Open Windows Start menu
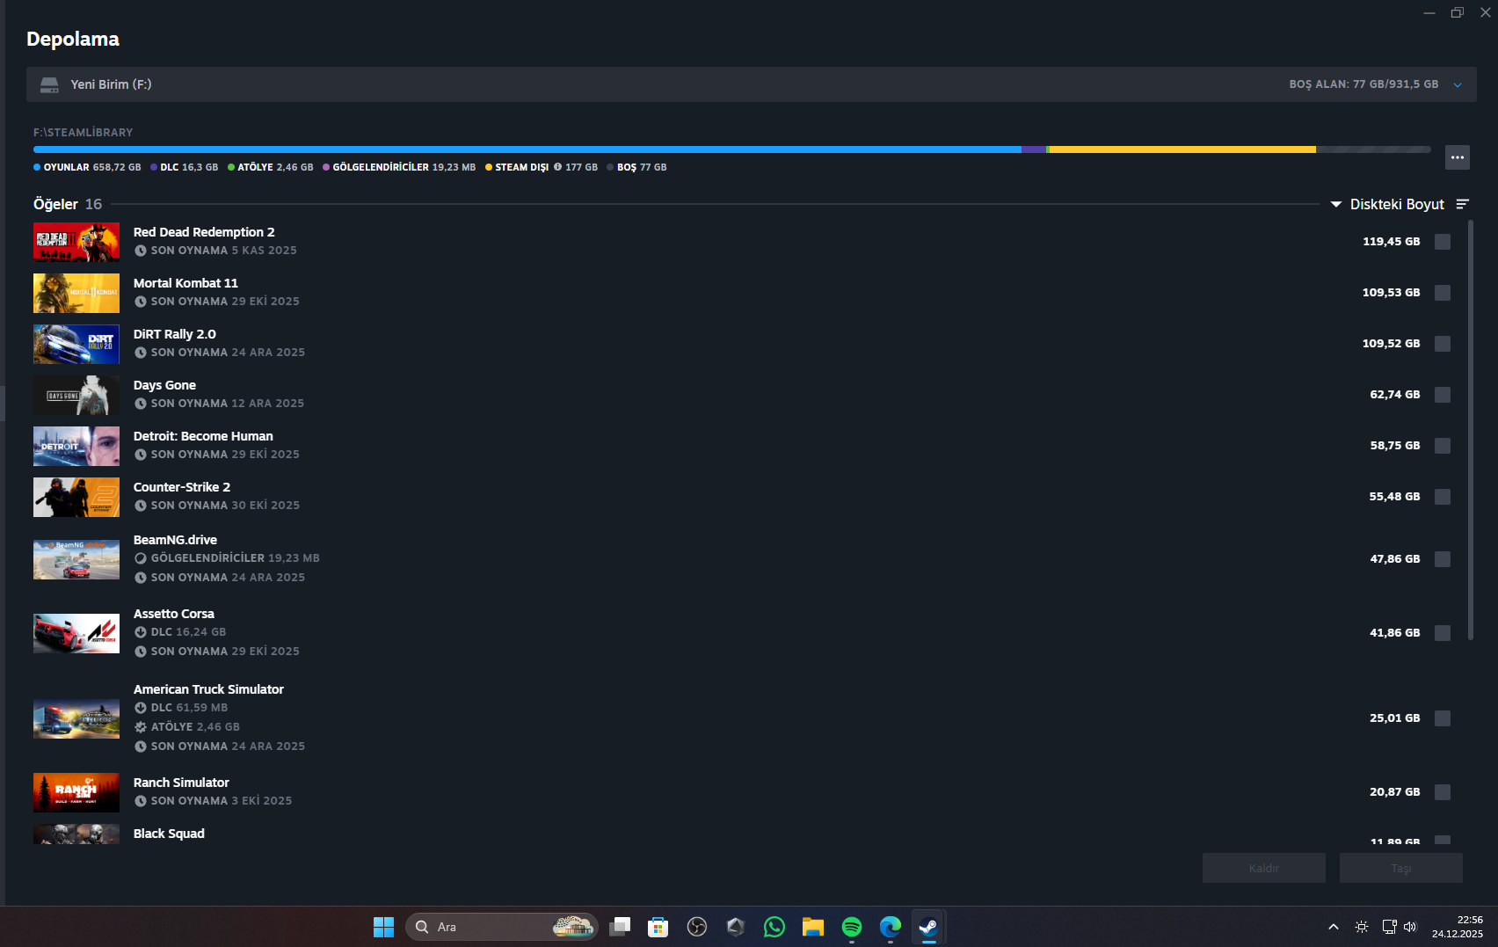This screenshot has width=1498, height=947. pyautogui.click(x=383, y=927)
